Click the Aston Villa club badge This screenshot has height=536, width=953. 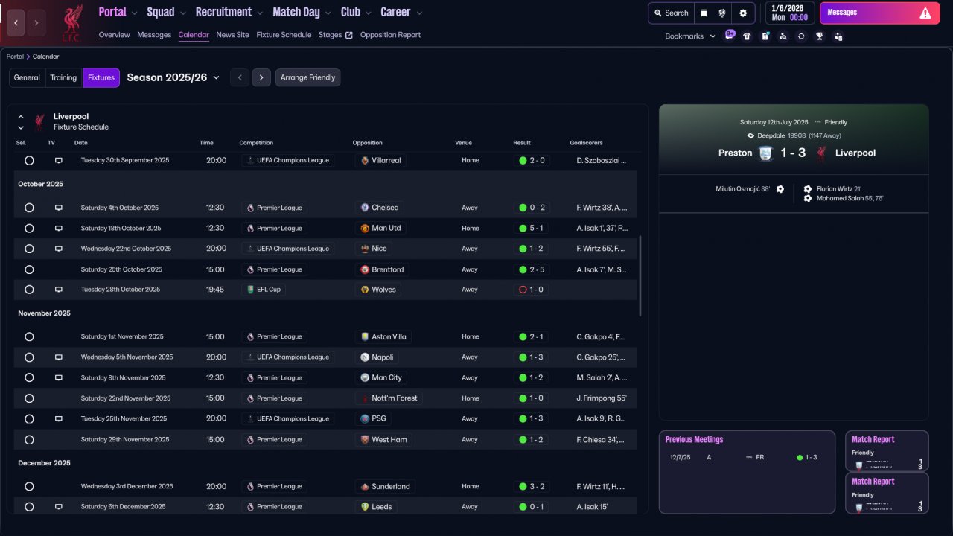pyautogui.click(x=365, y=337)
